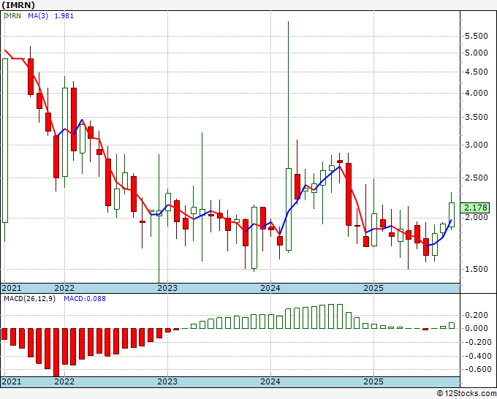Screen dimensions: 497x399
Task: Click the 2.178 current price tag
Action: [475, 208]
